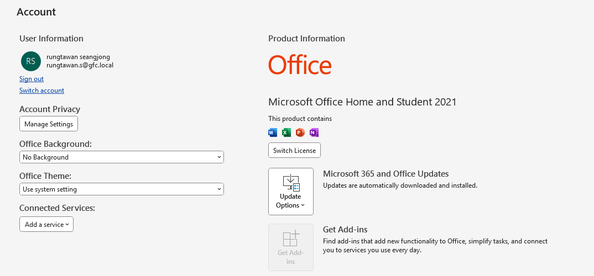Click the Account page heading
The width and height of the screenshot is (594, 276).
click(37, 12)
